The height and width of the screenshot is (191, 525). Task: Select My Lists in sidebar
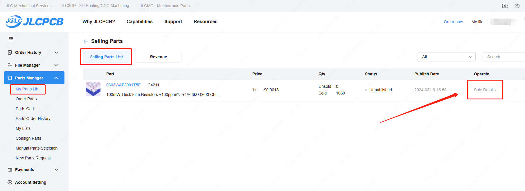pyautogui.click(x=23, y=128)
